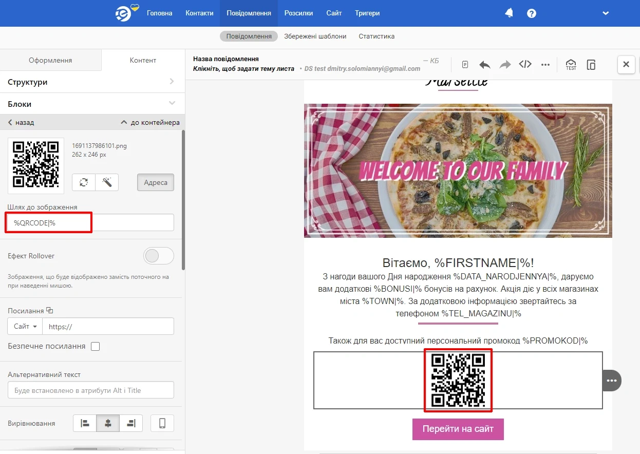Click the Назва повідомлення title

coord(226,59)
